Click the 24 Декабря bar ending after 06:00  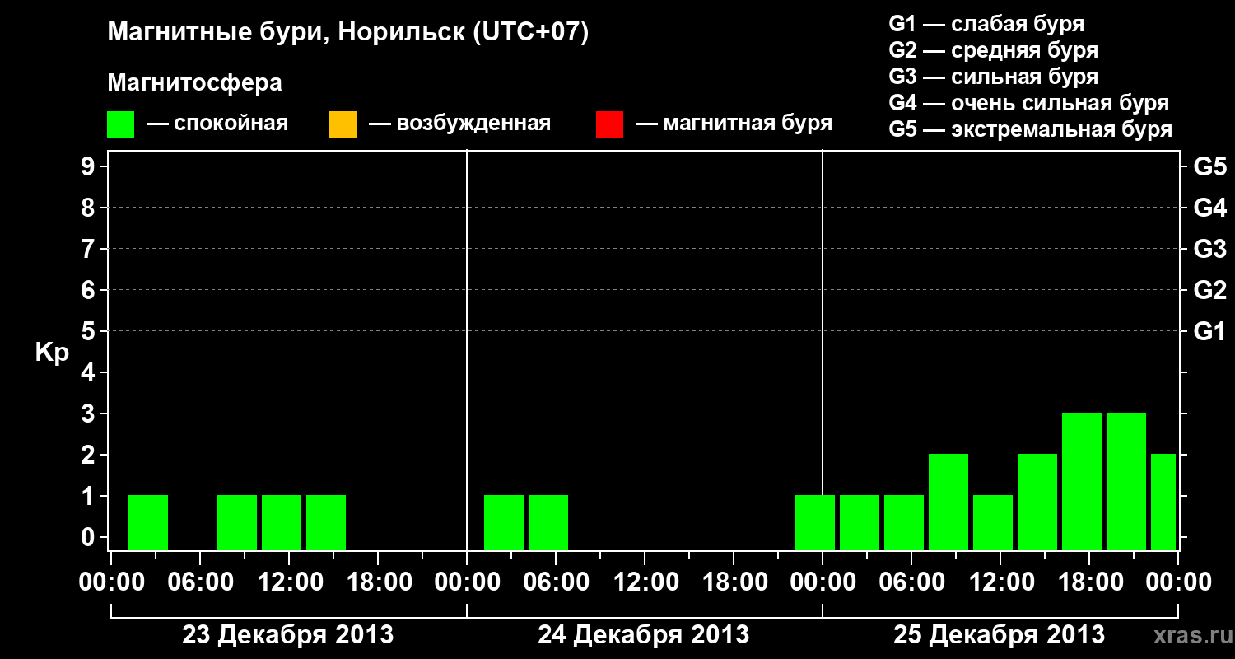[x=548, y=522]
